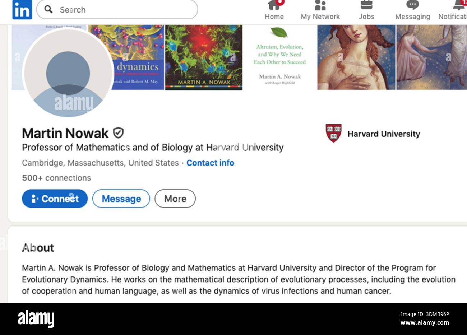Click the Harvard University crest logo
This screenshot has height=335, width=467.
click(x=333, y=133)
